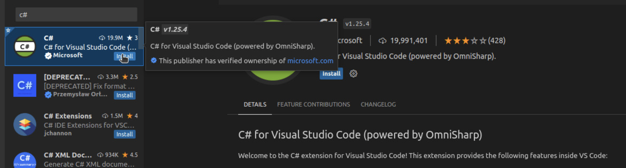
Task: Click the recommended star badge on C# entry
Action: (x=8, y=30)
